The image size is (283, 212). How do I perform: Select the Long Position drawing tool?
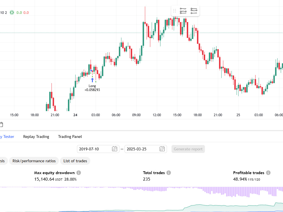coord(183,11)
